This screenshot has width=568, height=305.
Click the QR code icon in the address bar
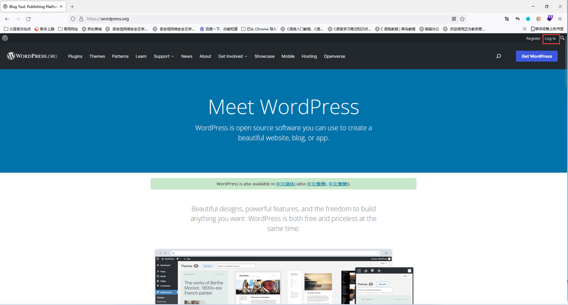click(x=454, y=19)
